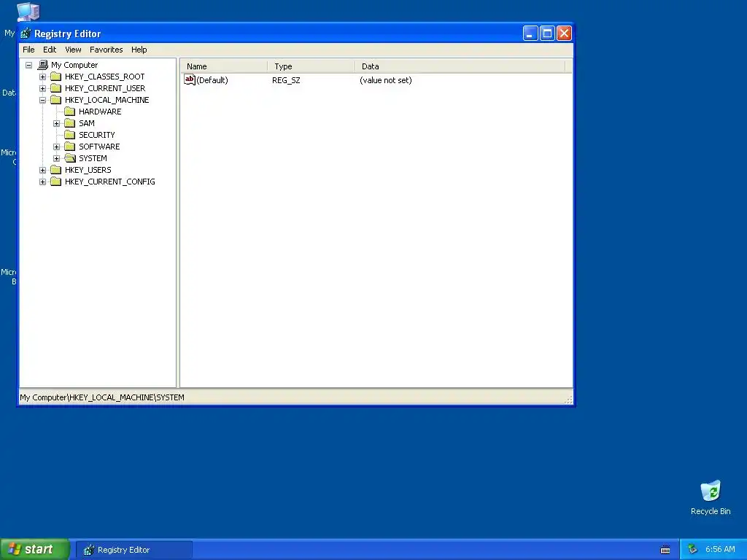Sort values by the Name column header
747x560 pixels.
224,66
